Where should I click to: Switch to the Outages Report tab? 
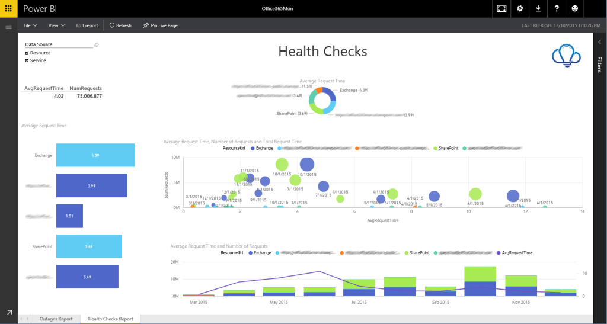click(x=56, y=319)
